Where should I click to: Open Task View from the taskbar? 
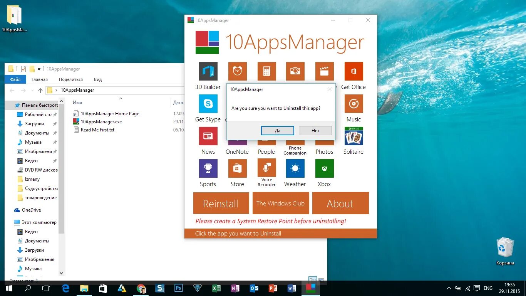[46, 288]
